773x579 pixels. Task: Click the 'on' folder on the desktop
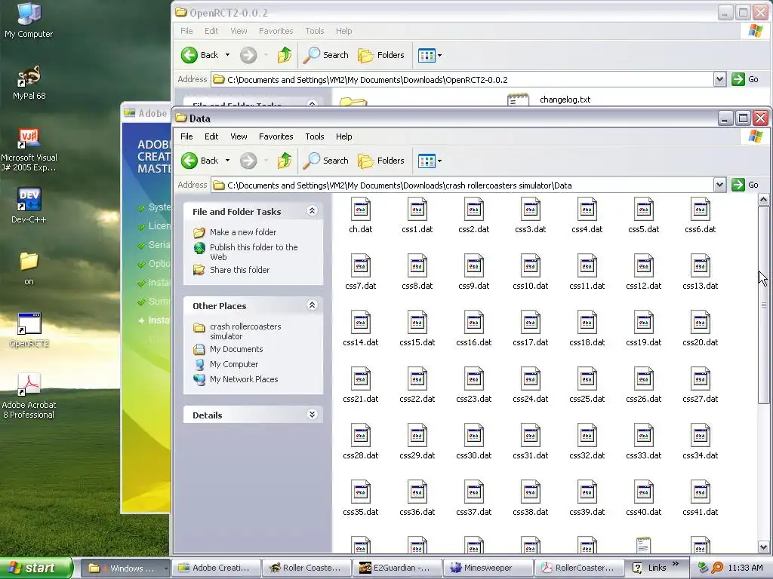pyautogui.click(x=29, y=268)
